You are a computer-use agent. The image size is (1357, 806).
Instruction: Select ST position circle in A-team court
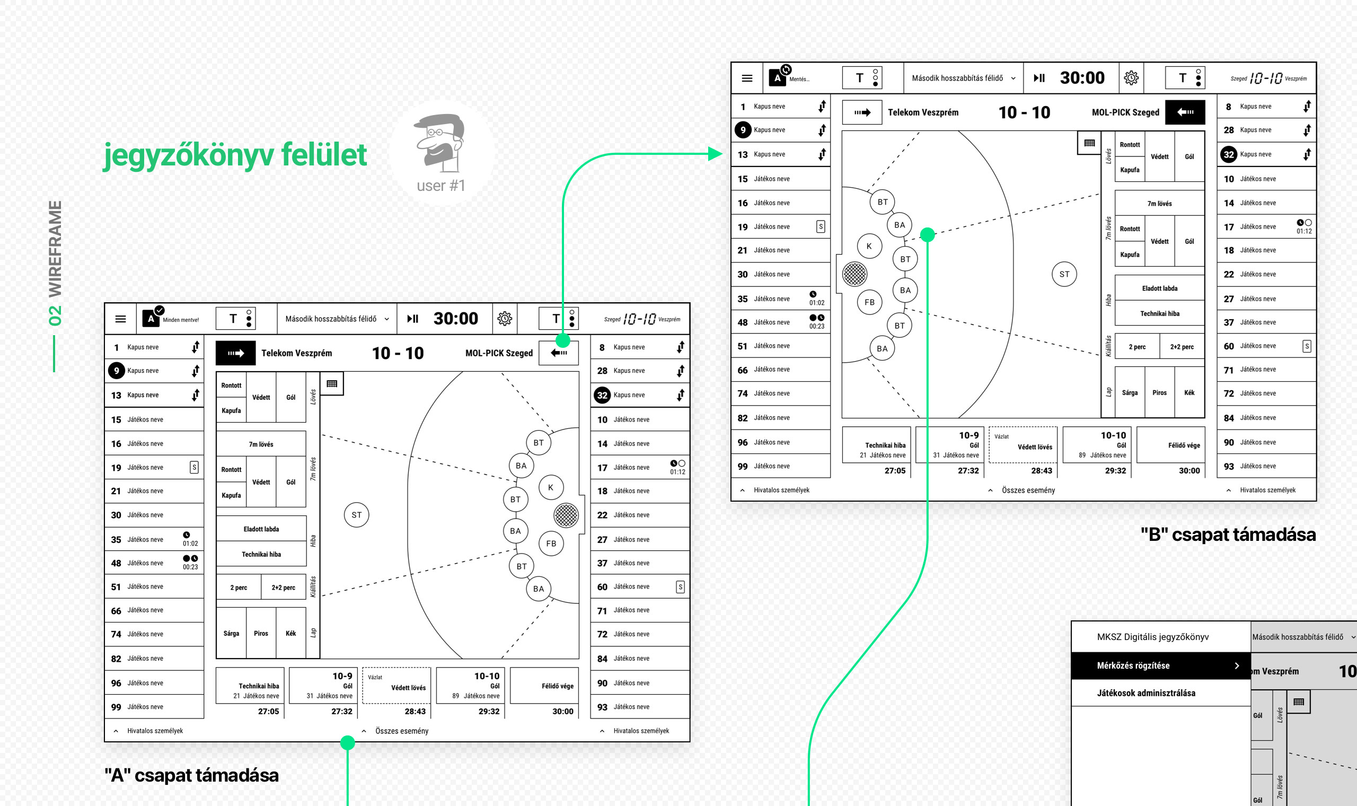357,515
